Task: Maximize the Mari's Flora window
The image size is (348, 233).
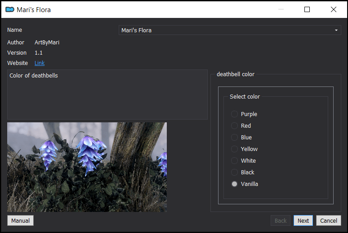Action: 307,9
